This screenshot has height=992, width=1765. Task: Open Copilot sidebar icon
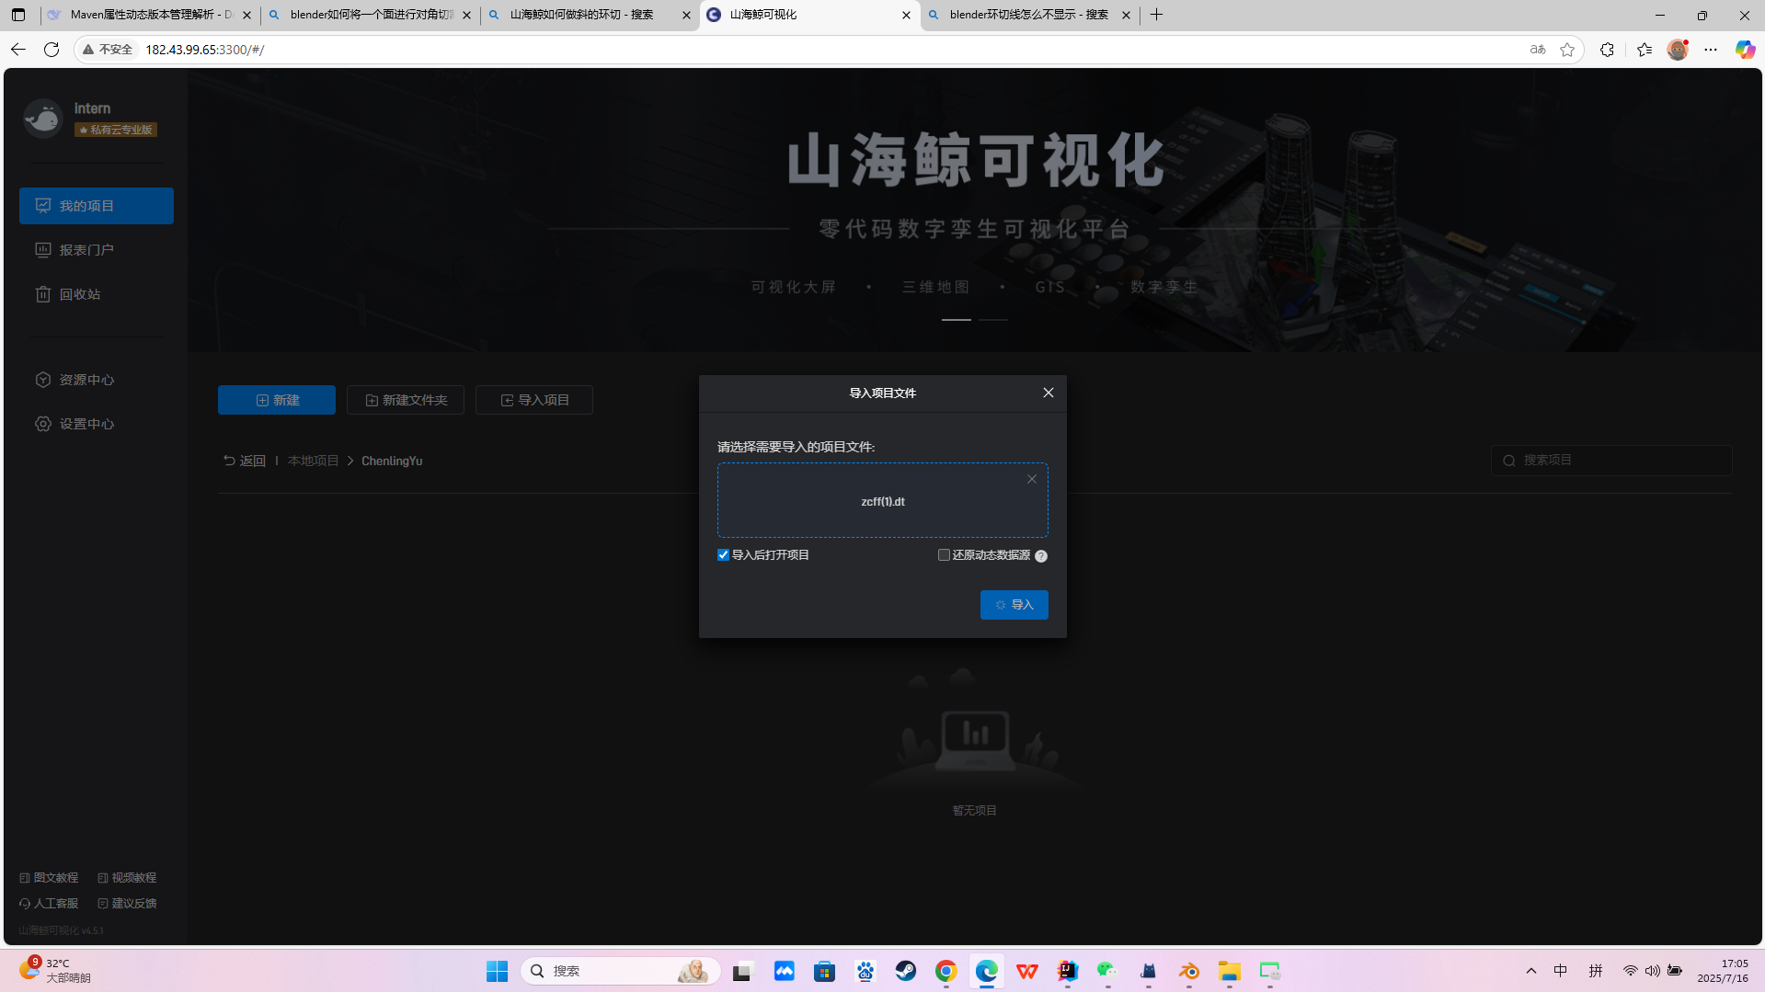click(x=1745, y=50)
